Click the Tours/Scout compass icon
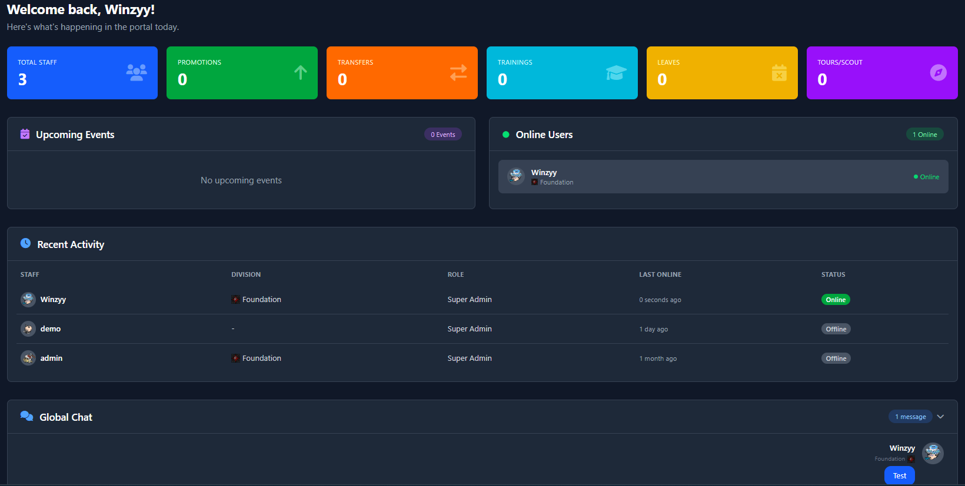The image size is (965, 486). point(939,72)
